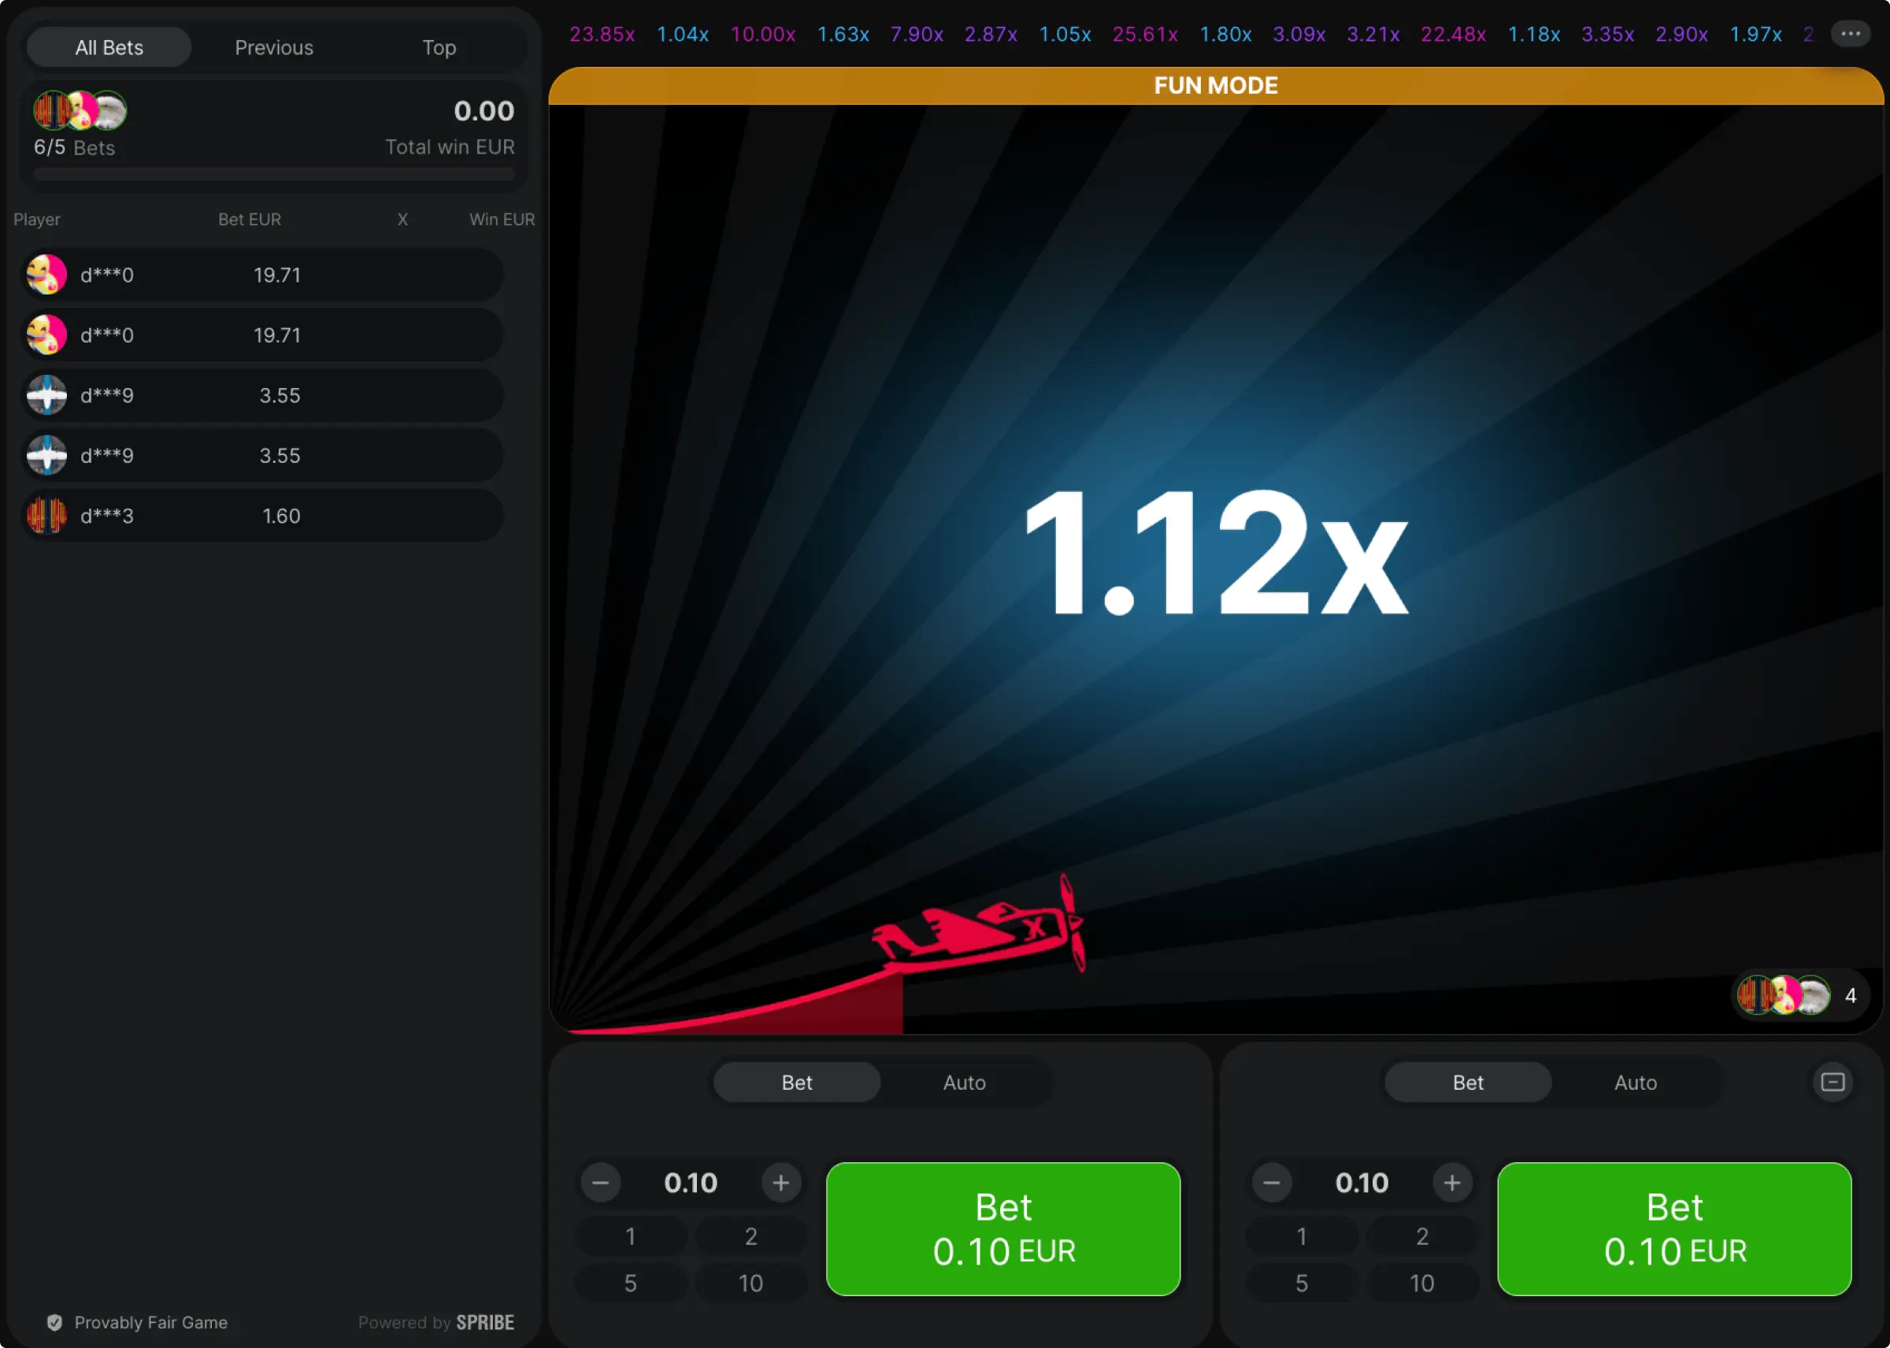Remove the second bet panel via minus icon
Image resolution: width=1890 pixels, height=1348 pixels.
1833,1082
